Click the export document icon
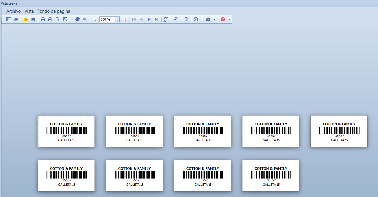 pos(196,19)
